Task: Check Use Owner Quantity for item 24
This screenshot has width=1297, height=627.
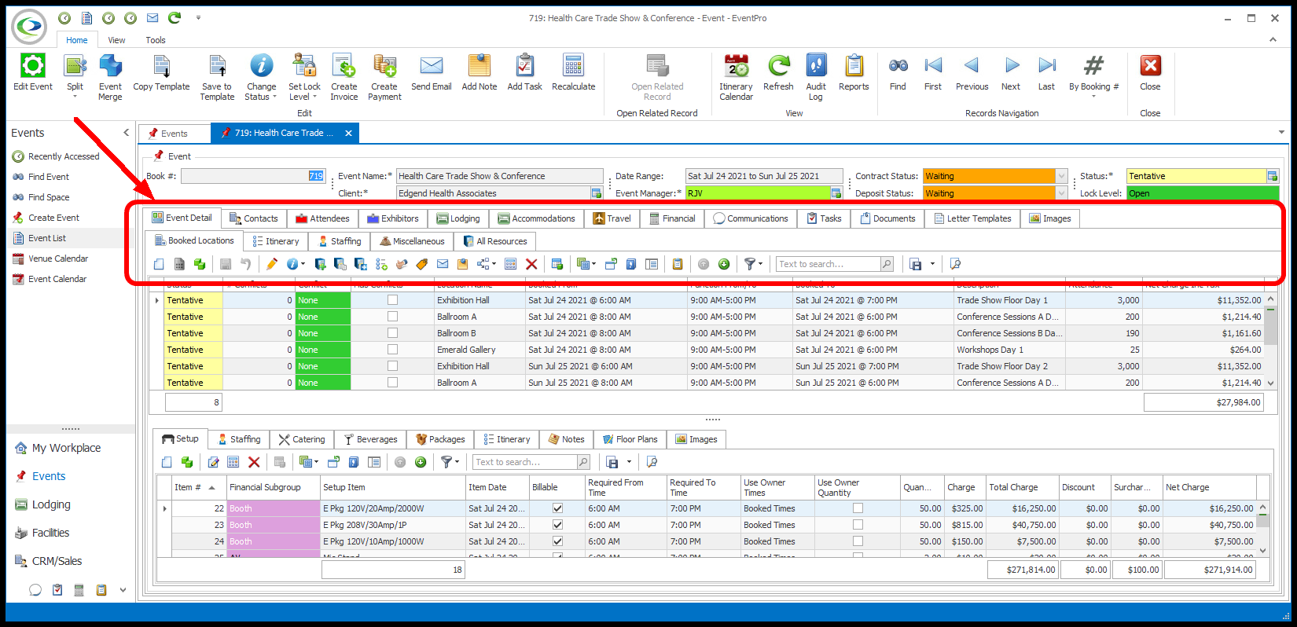Action: (858, 541)
